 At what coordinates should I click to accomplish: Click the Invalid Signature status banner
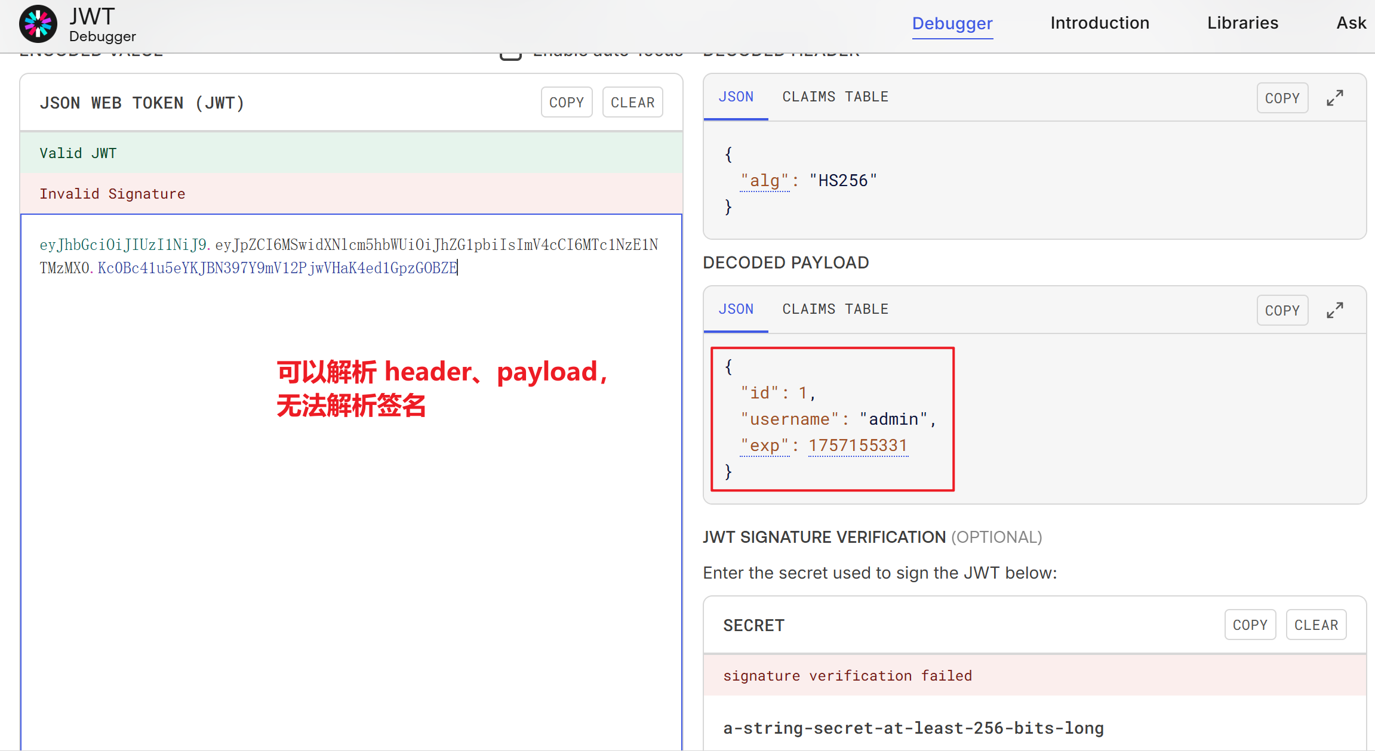(351, 194)
